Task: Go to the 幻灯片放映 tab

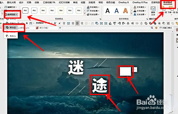Action: coord(64,2)
